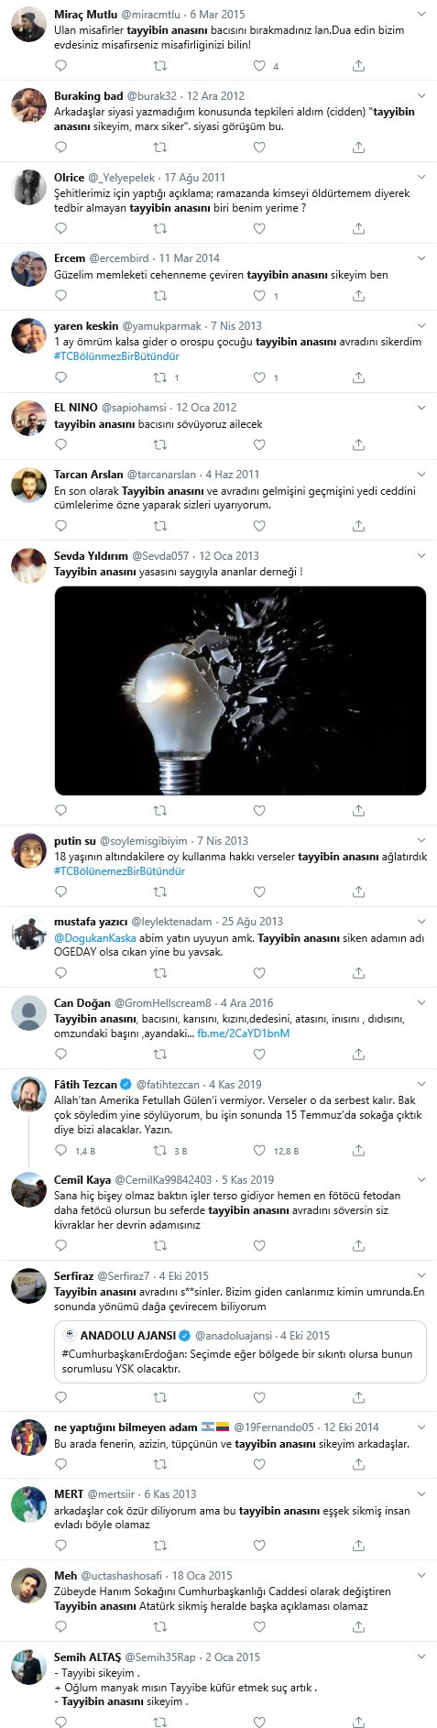Open Semih ALTAŞ profile name
This screenshot has width=437, height=1728.
click(87, 1657)
